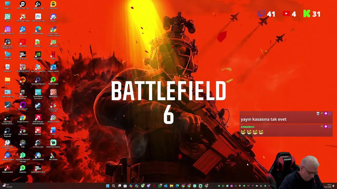Launch Alien Rogue Incursion shortcut
Screen dimensions: 337x189
point(7,119)
